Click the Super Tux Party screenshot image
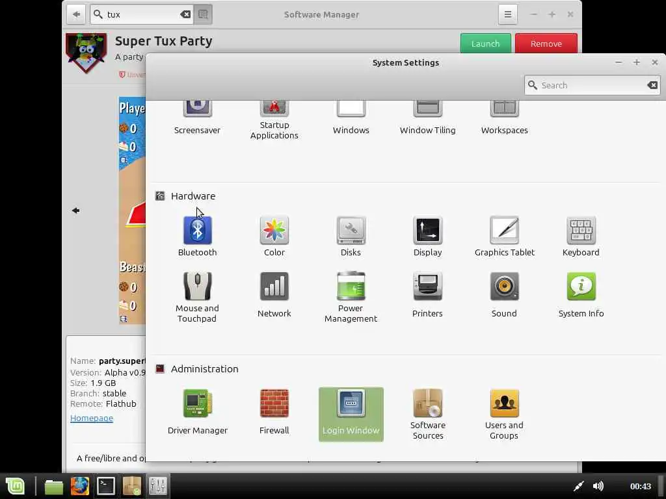This screenshot has width=666, height=499. pos(132,211)
